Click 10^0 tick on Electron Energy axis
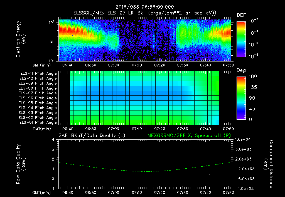The image size is (285, 197). point(52,60)
